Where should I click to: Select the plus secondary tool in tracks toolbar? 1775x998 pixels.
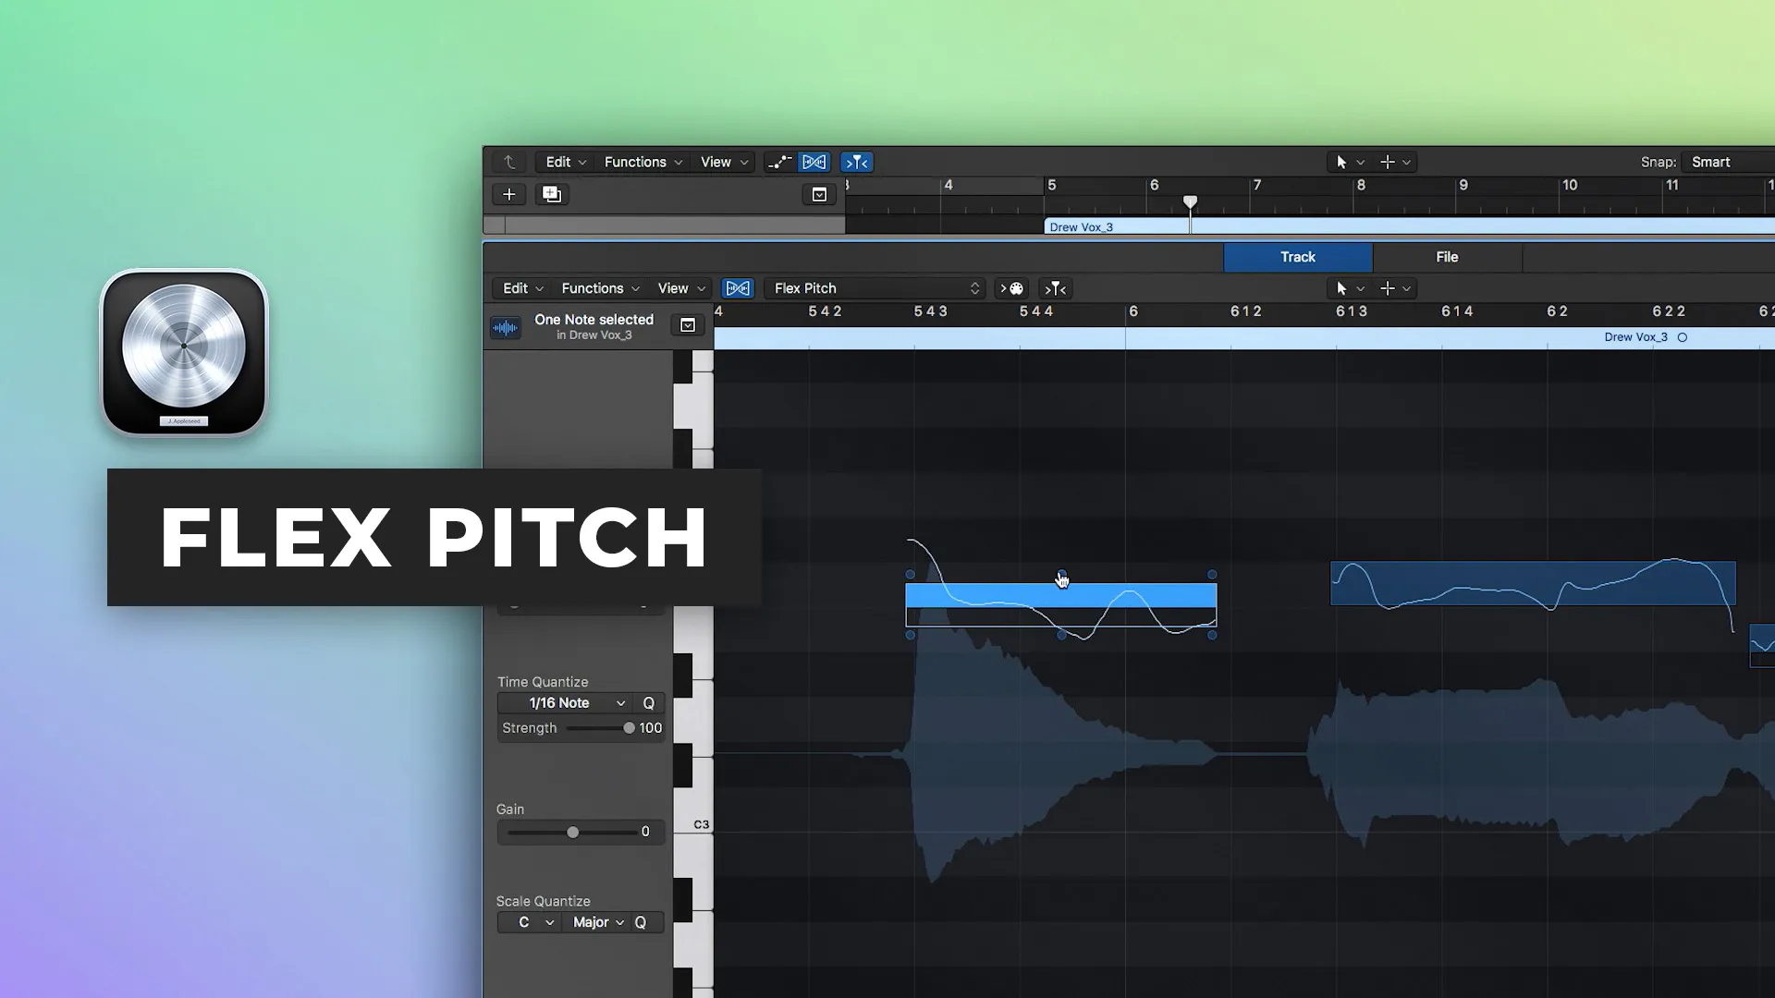[x=1387, y=162]
